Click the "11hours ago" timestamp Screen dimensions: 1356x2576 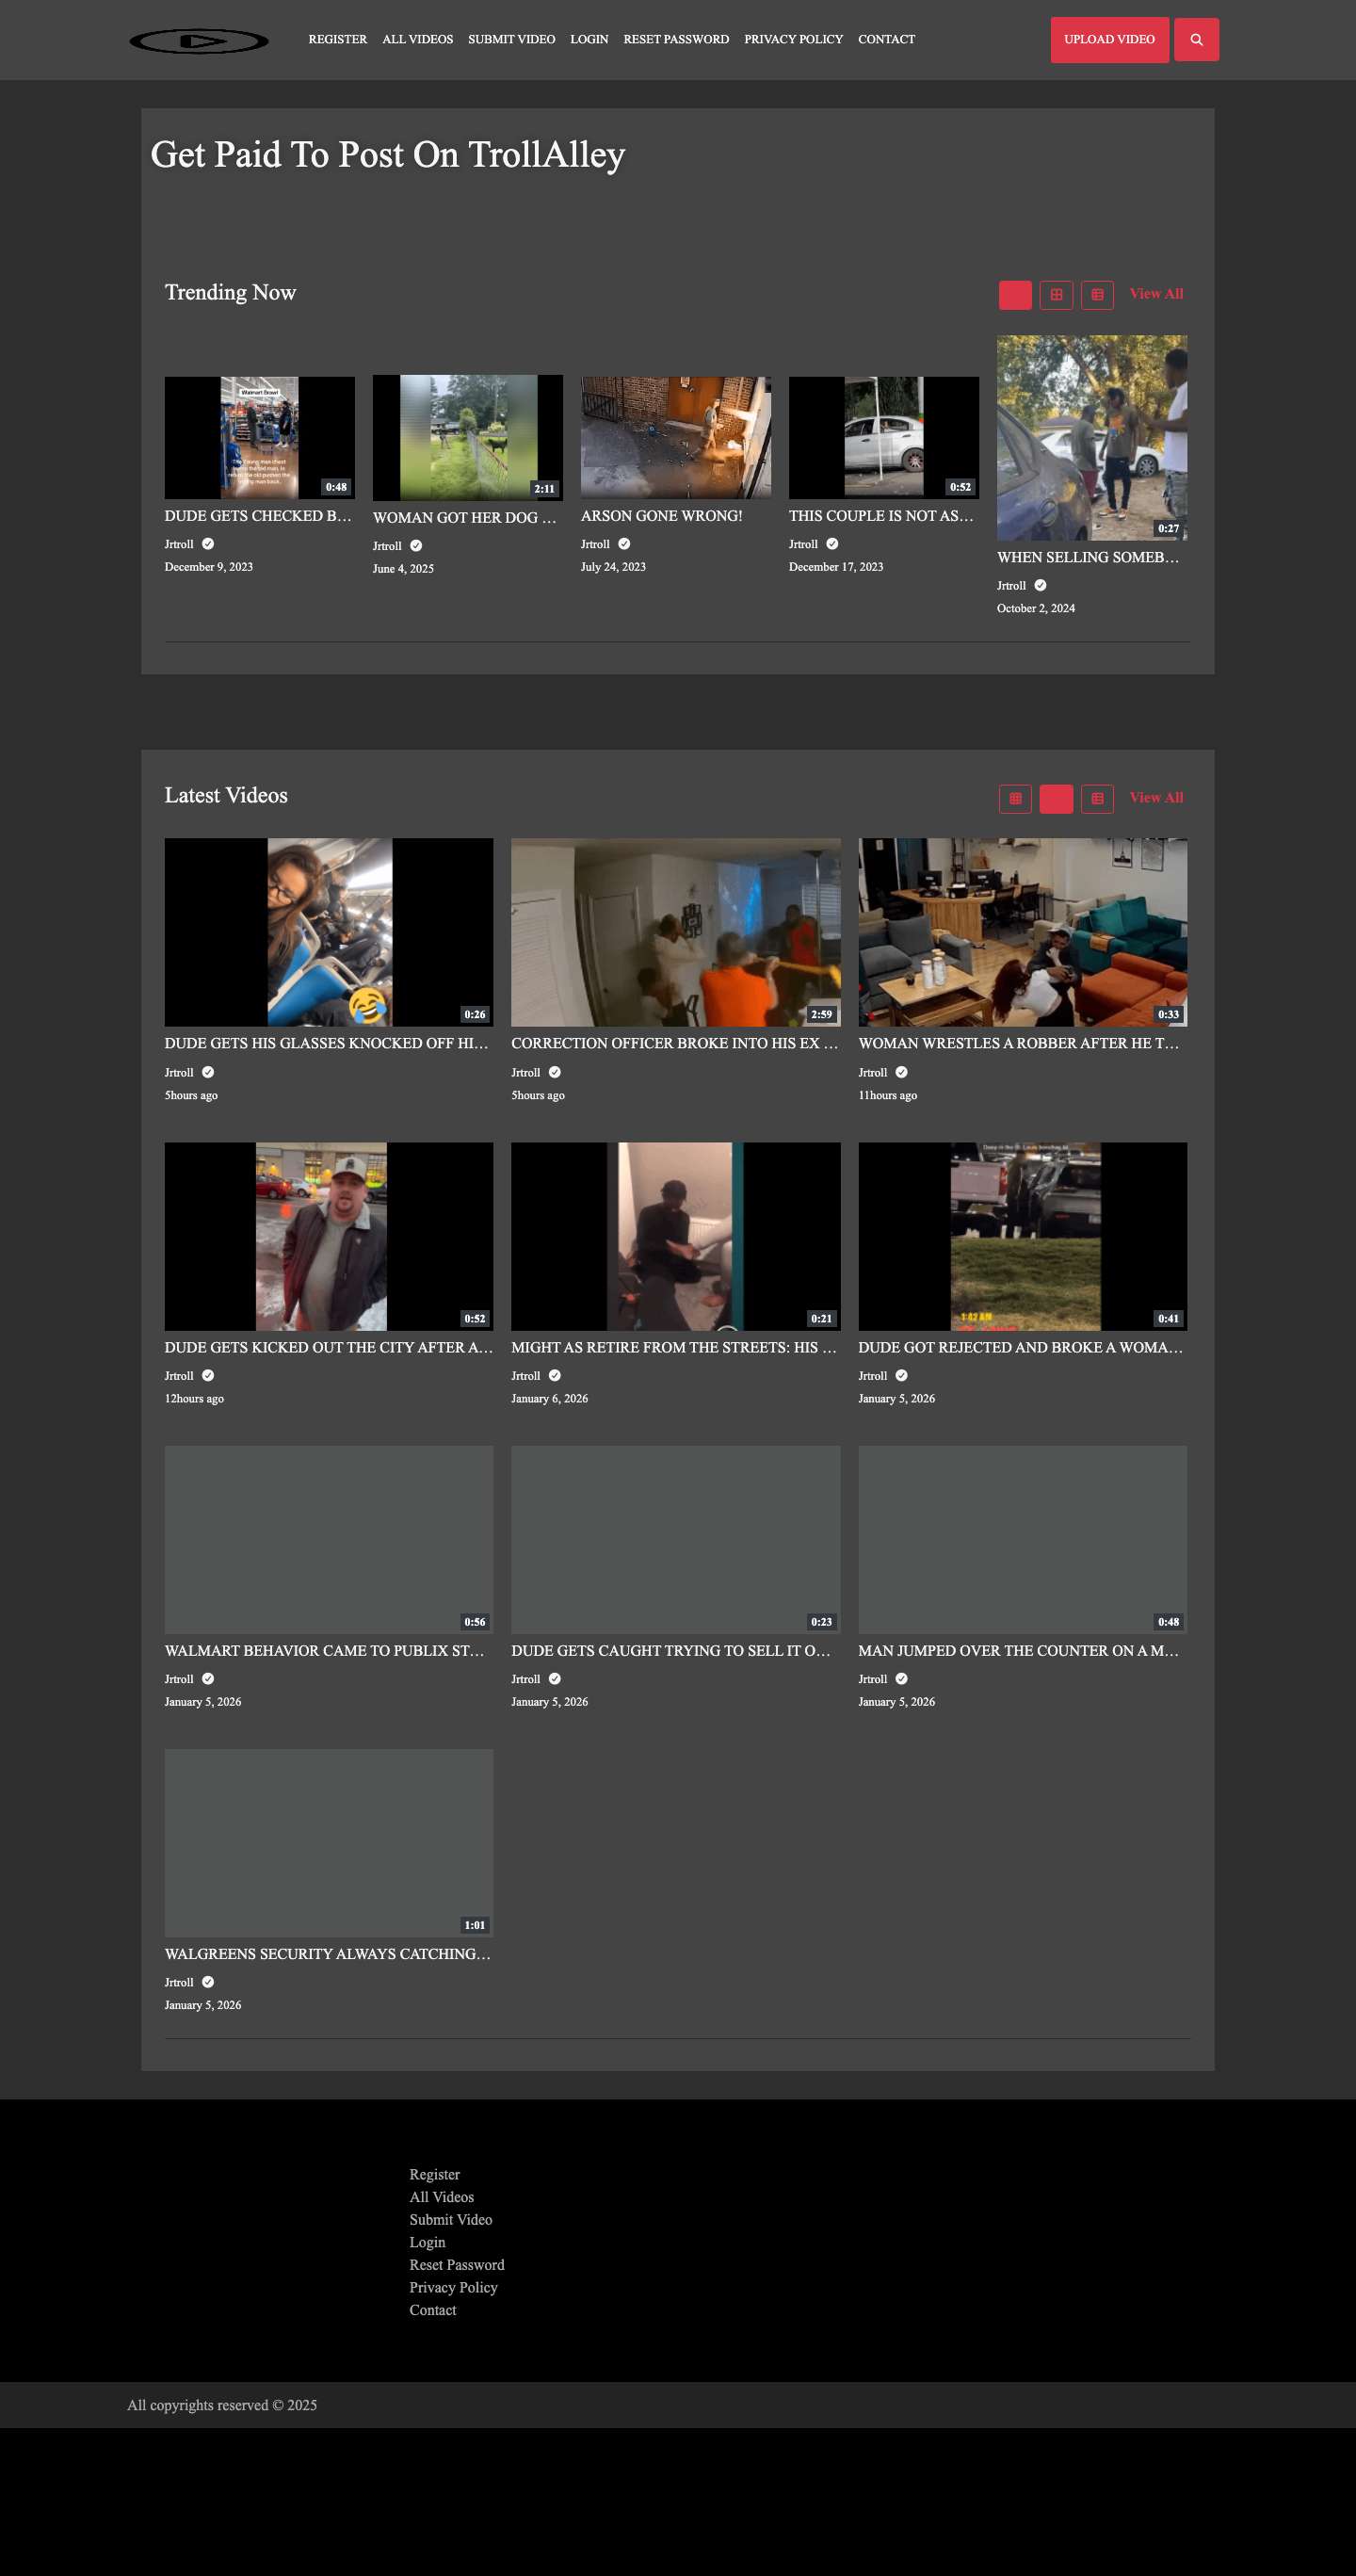point(887,1095)
